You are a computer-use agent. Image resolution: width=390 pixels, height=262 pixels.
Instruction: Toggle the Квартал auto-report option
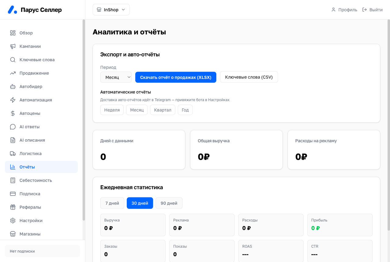coord(163,110)
